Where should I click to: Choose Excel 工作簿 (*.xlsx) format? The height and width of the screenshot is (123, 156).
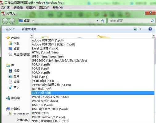pyautogui.click(x=93, y=49)
